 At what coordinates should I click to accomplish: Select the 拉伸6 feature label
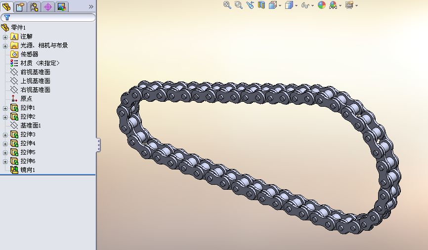[x=28, y=161]
